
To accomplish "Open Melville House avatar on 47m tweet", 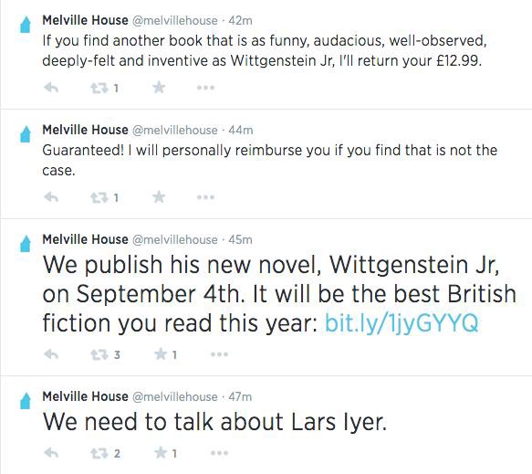I will [x=26, y=401].
